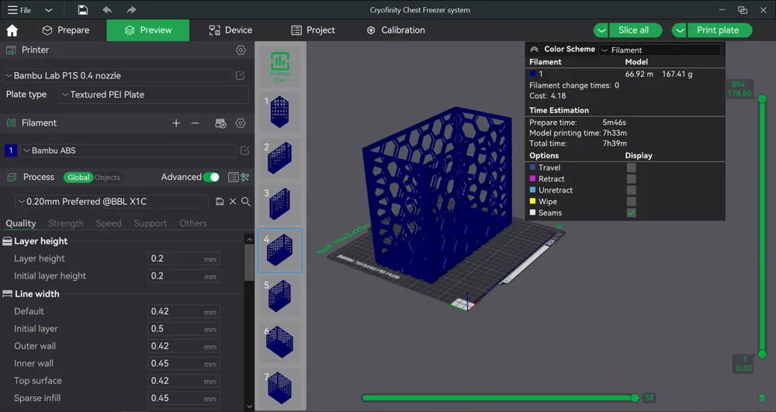776x412 pixels.
Task: Select plate 2 thumbnail
Action: [x=280, y=158]
